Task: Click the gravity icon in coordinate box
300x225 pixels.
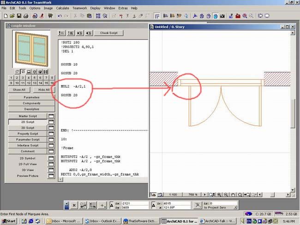Action: (198, 205)
